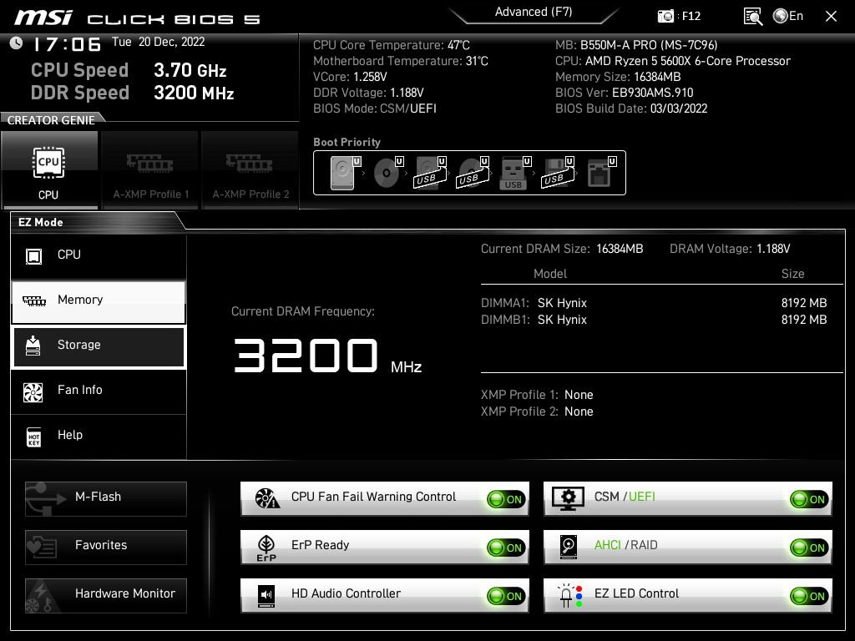This screenshot has height=641, width=855.
Task: Click the HD Audio speaker icon
Action: pos(266,596)
